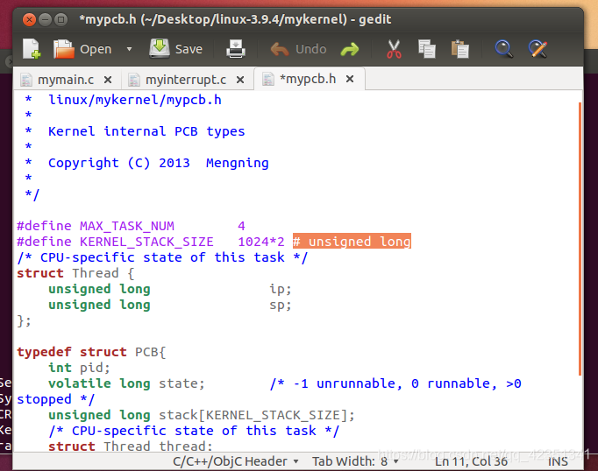Click on 'typedef struct PCB{' line

click(91, 352)
